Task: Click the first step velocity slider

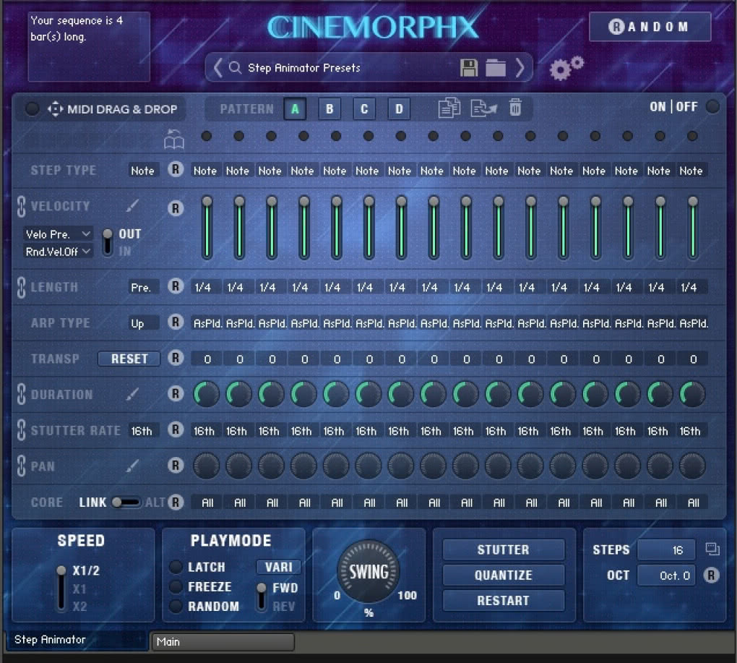Action: point(207,228)
